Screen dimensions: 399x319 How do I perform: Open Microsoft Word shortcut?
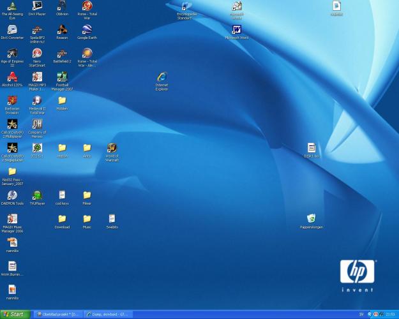237,30
